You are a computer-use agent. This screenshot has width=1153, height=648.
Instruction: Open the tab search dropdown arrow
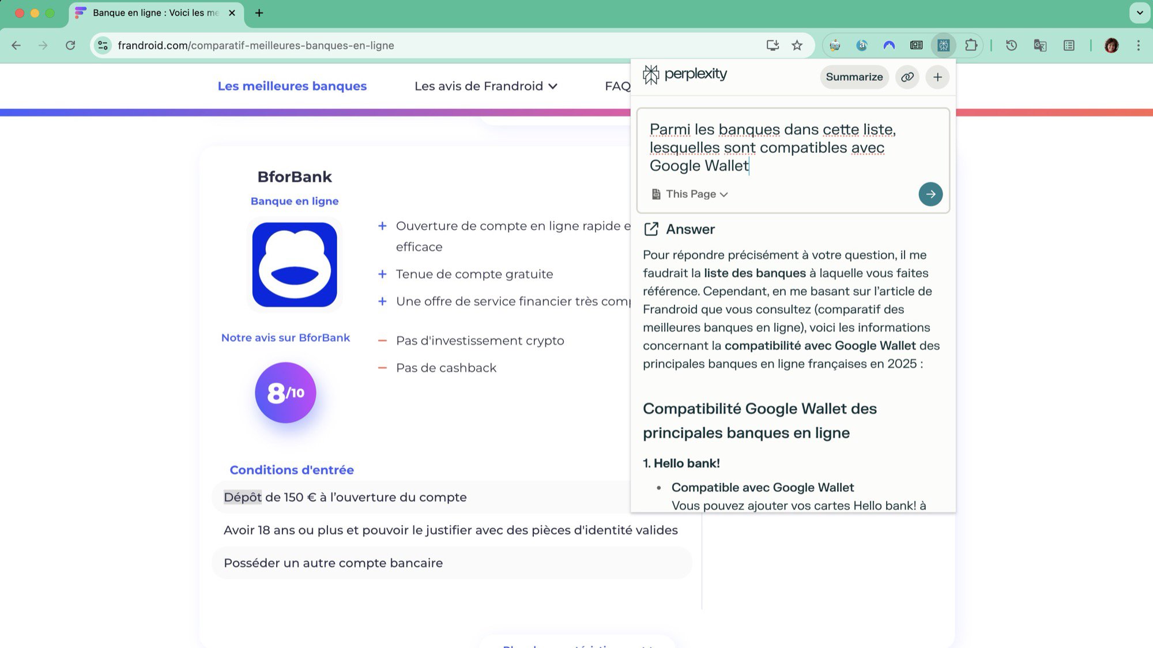(1139, 13)
